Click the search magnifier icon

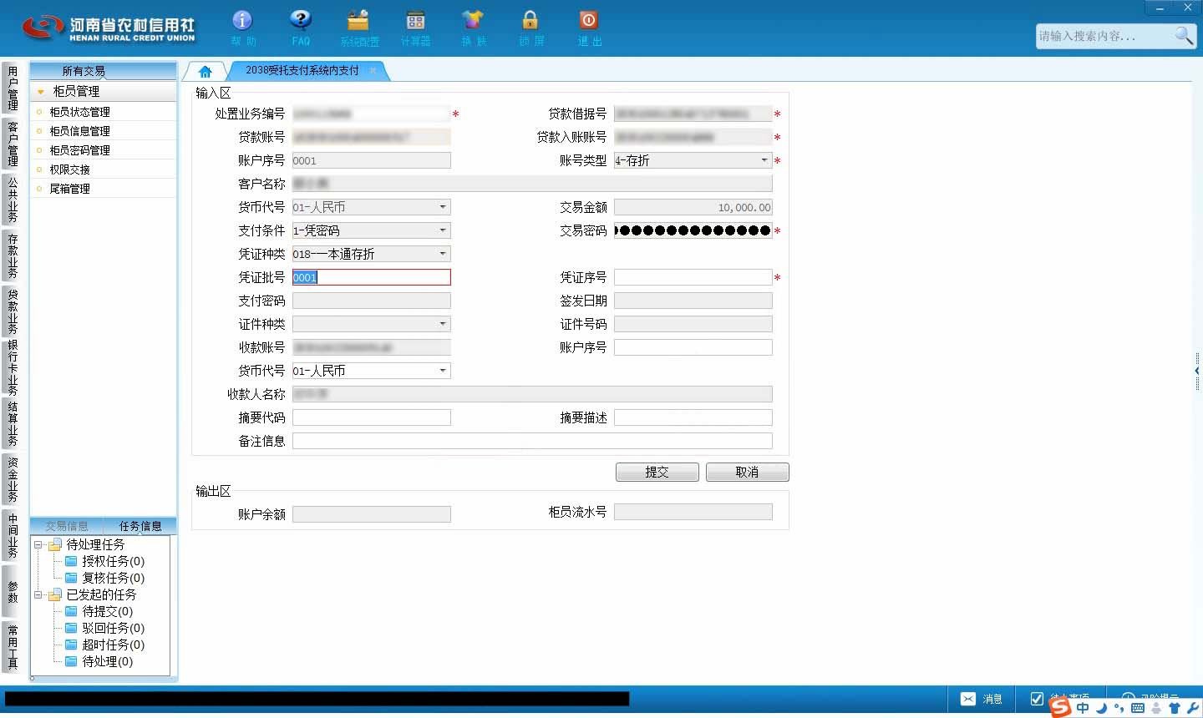[x=1184, y=35]
